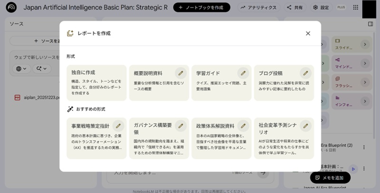The image size is (380, 193).
Task: Expand the マインド tile chevron
Action: click(x=365, y=63)
